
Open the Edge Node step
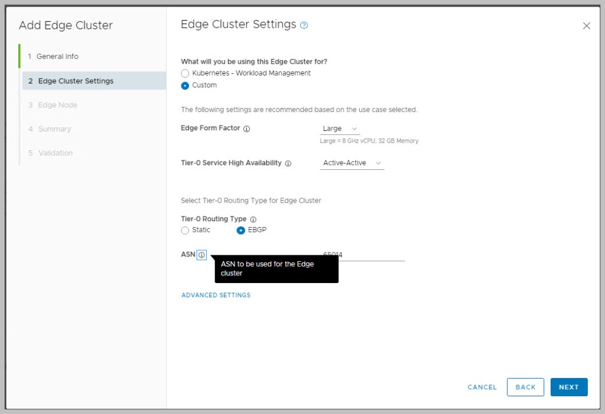pyautogui.click(x=57, y=105)
